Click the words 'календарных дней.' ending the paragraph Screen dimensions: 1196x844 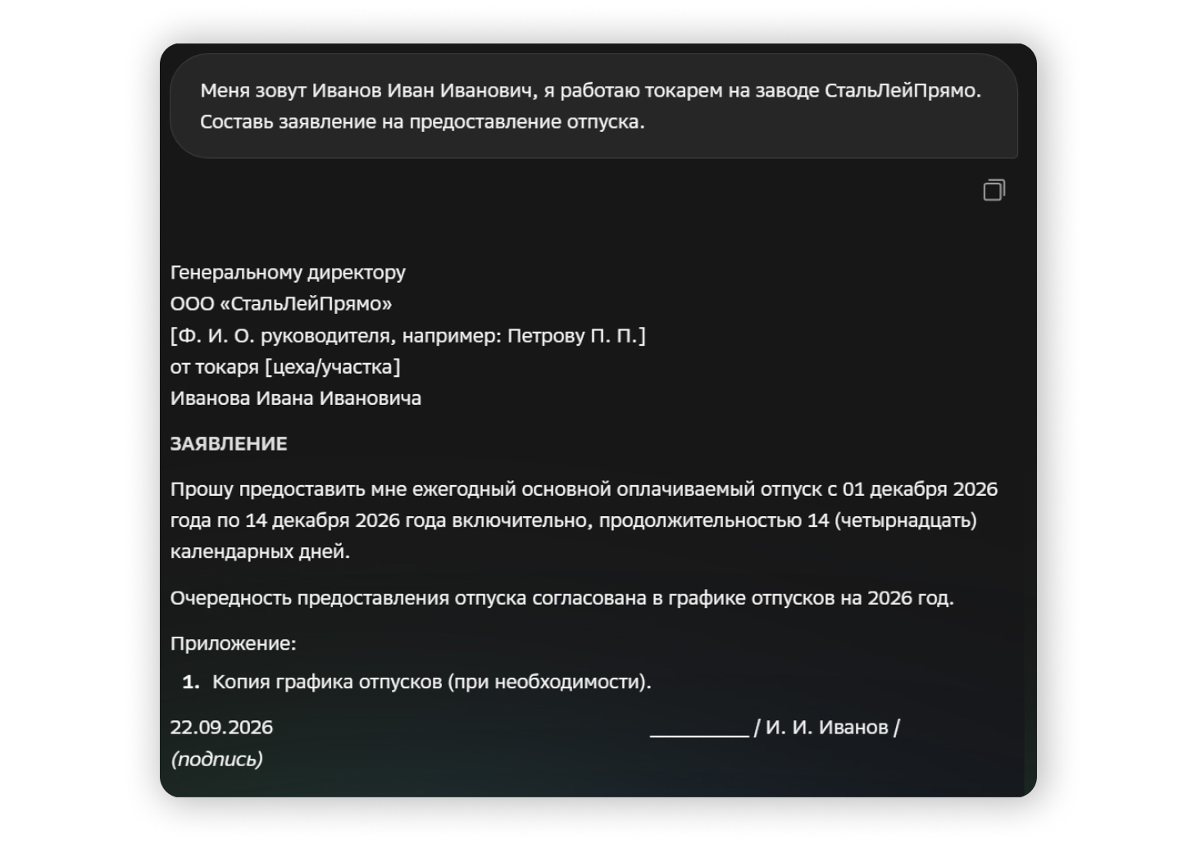(260, 552)
